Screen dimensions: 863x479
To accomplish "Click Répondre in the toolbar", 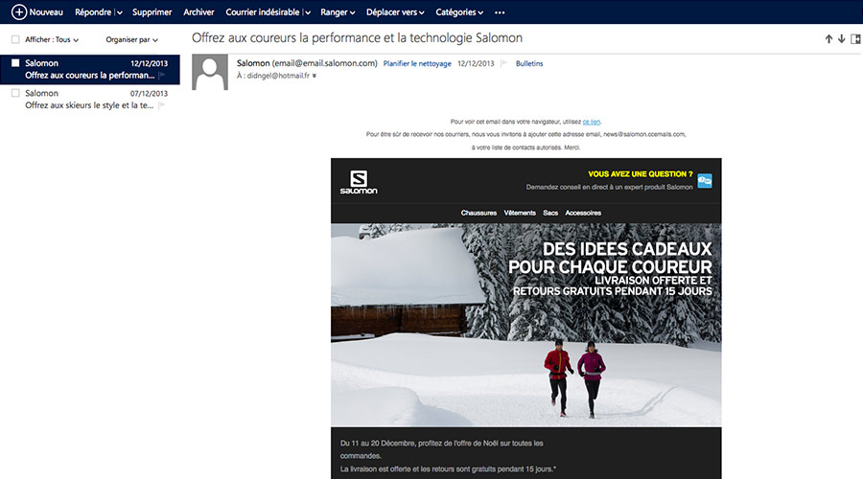I will tap(93, 12).
